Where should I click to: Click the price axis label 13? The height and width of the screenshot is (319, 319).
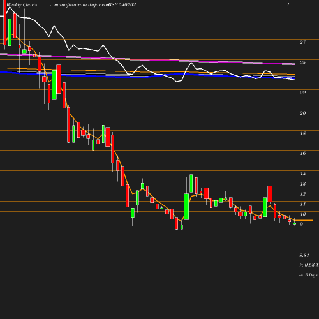pos(303,184)
